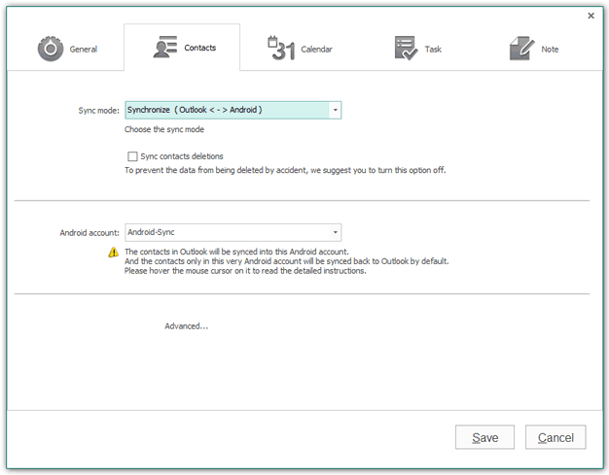Viewport: 609px width, 475px height.
Task: Switch to the Note tab label
Action: 550,49
